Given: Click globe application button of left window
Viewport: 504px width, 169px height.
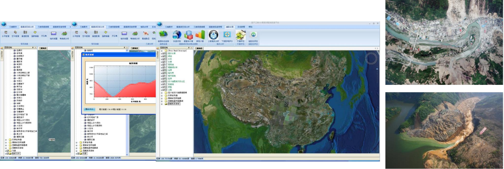Looking at the screenshot, I should (x=4, y=24).
